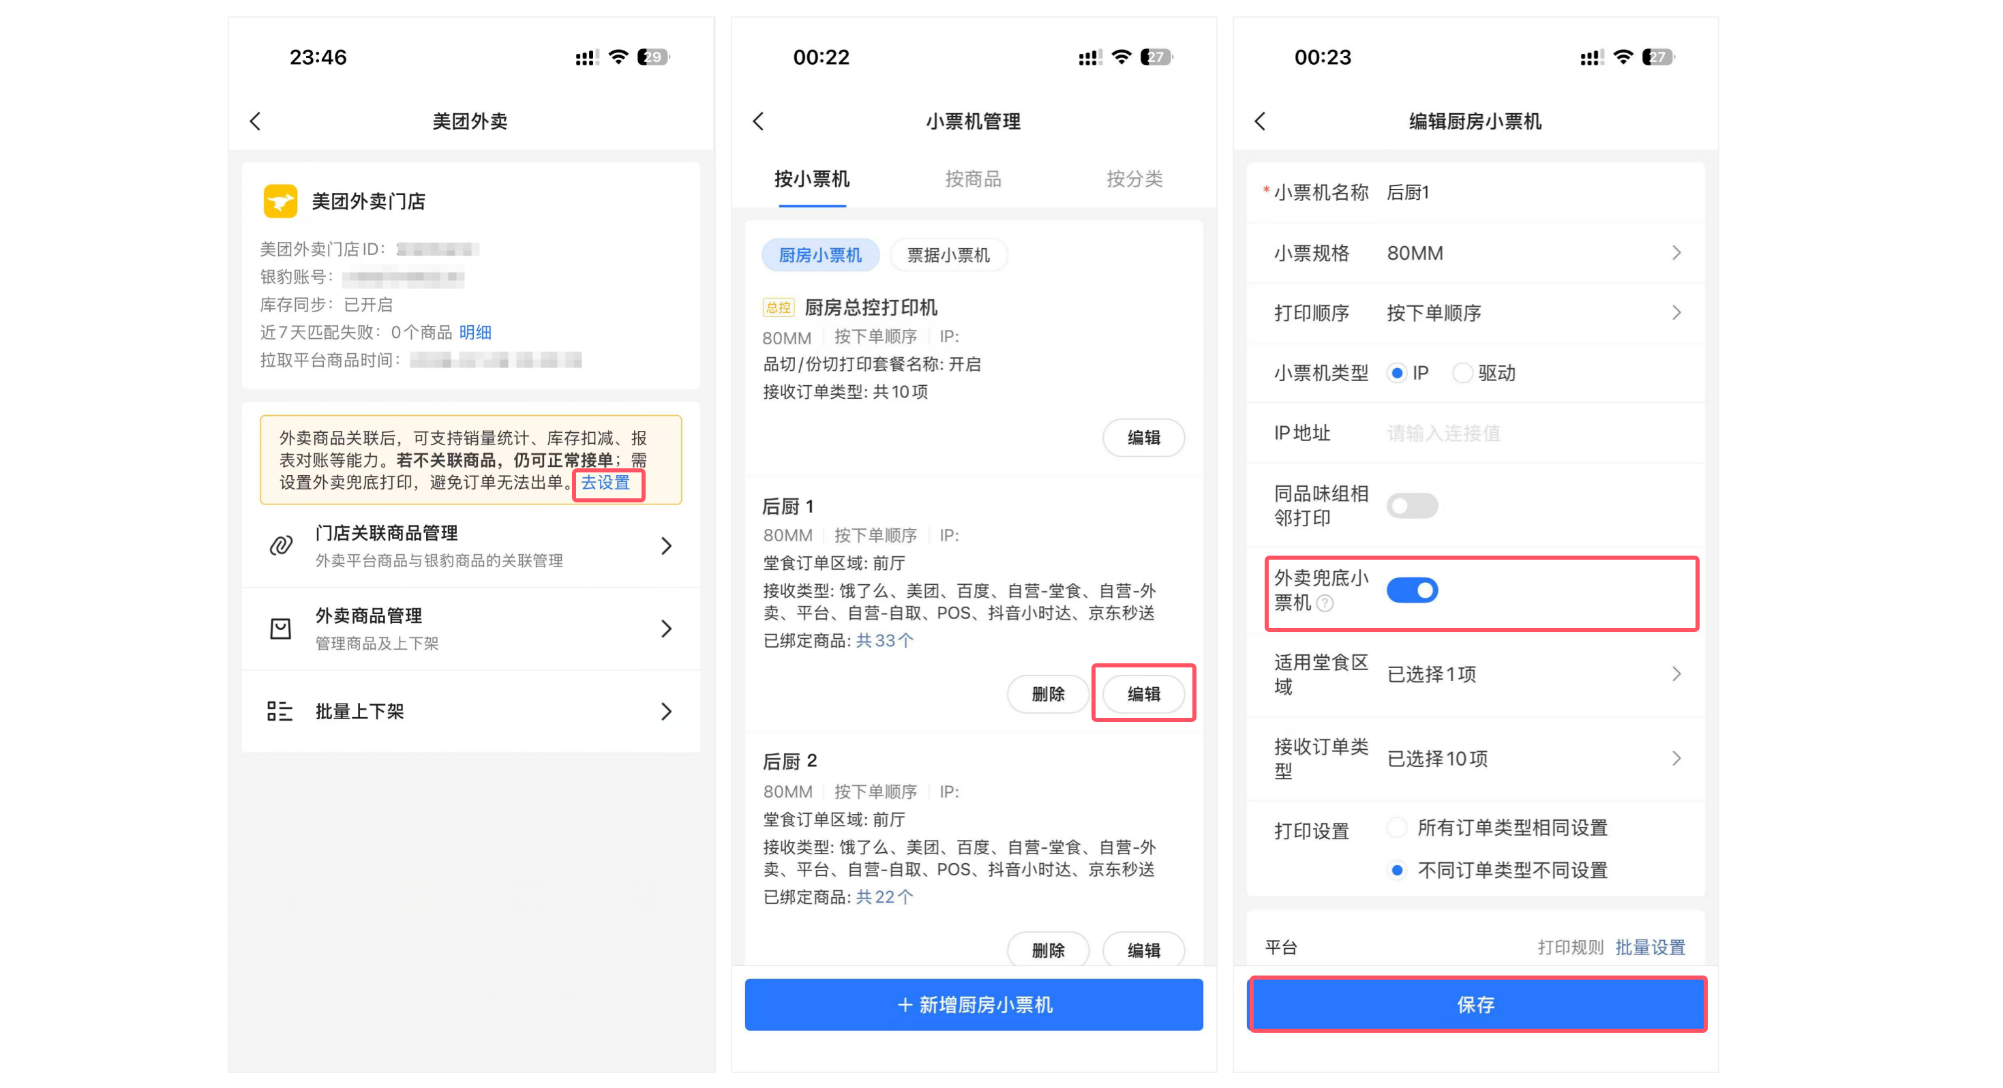Tap the help question mark beside 外卖兜底小票机

click(1324, 603)
